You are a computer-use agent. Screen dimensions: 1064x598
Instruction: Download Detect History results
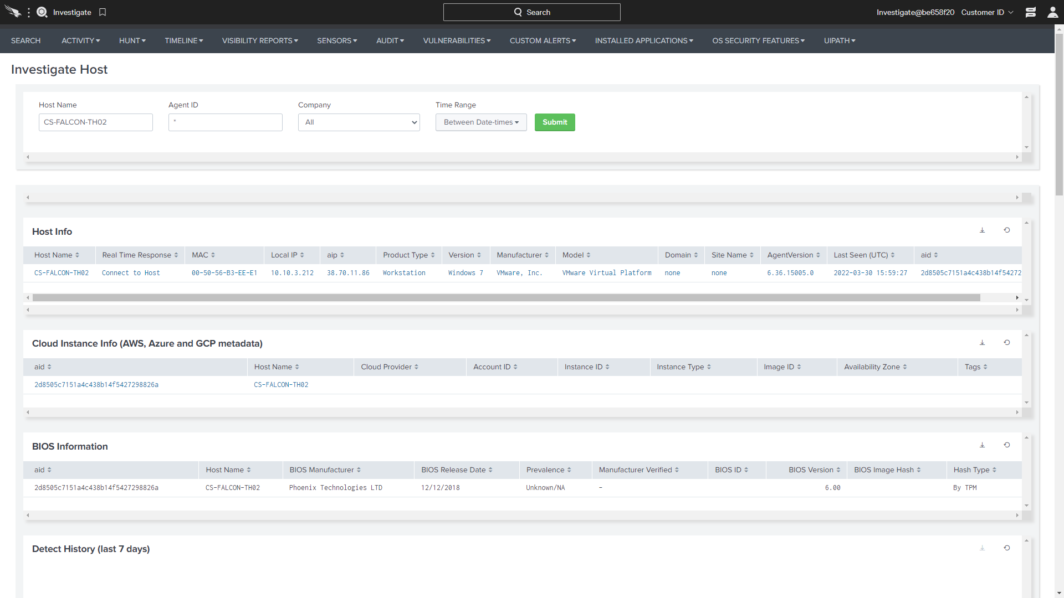(x=983, y=548)
